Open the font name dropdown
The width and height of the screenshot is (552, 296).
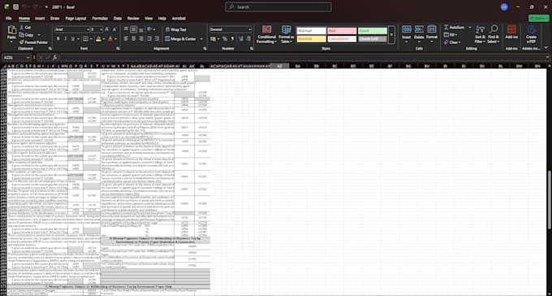[x=88, y=29]
